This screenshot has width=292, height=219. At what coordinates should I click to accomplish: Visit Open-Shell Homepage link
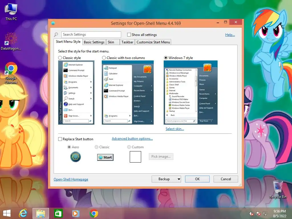(71, 179)
